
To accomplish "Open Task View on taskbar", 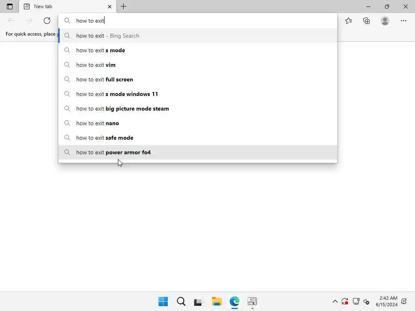I will (x=198, y=302).
